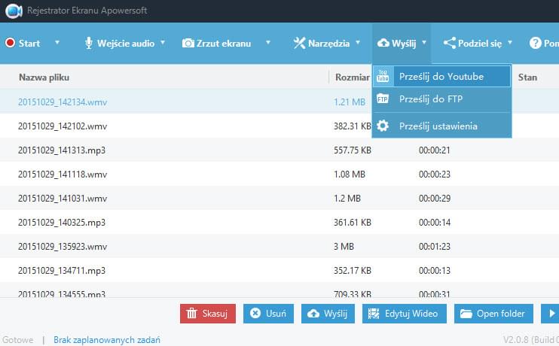Click the camera Zrzut ekranu icon
The width and height of the screenshot is (559, 346).
(188, 44)
